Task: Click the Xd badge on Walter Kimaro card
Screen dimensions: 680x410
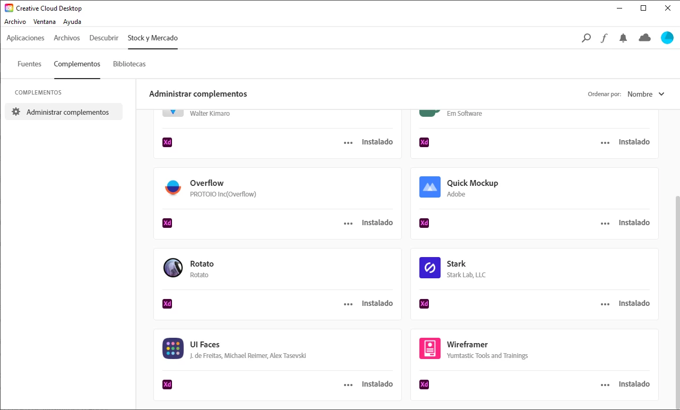Action: coord(167,142)
